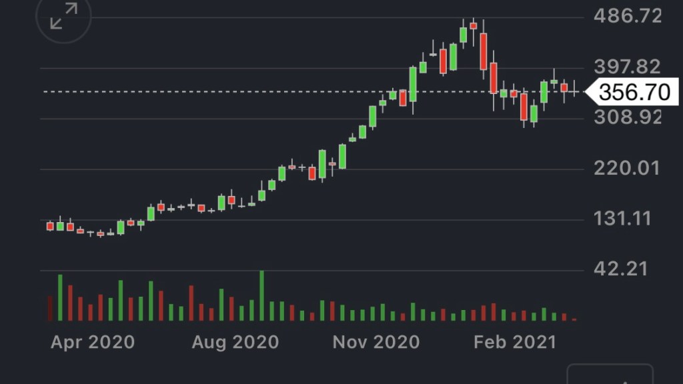Select the 308.92 price level label
Screen dimensions: 683x384
click(x=628, y=117)
